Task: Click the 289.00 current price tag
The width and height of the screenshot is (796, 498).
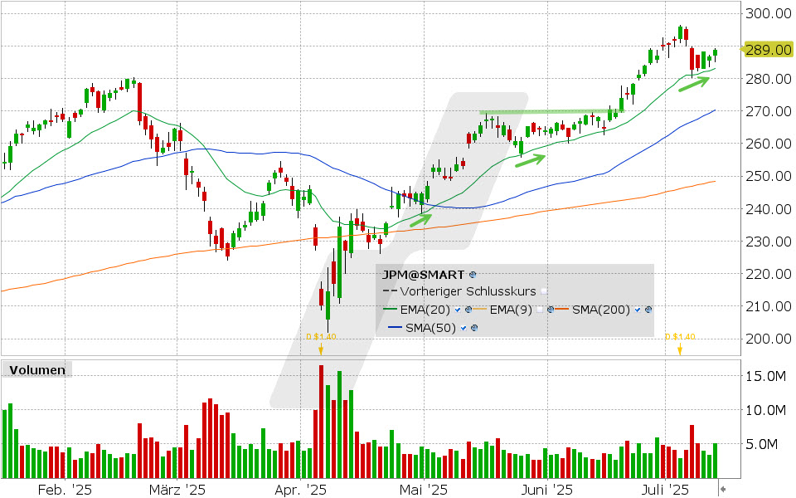Action: tap(766, 49)
